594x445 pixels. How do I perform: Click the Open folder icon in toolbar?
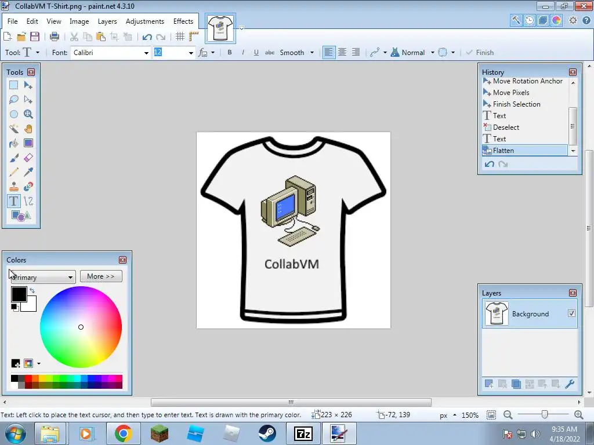coord(21,37)
